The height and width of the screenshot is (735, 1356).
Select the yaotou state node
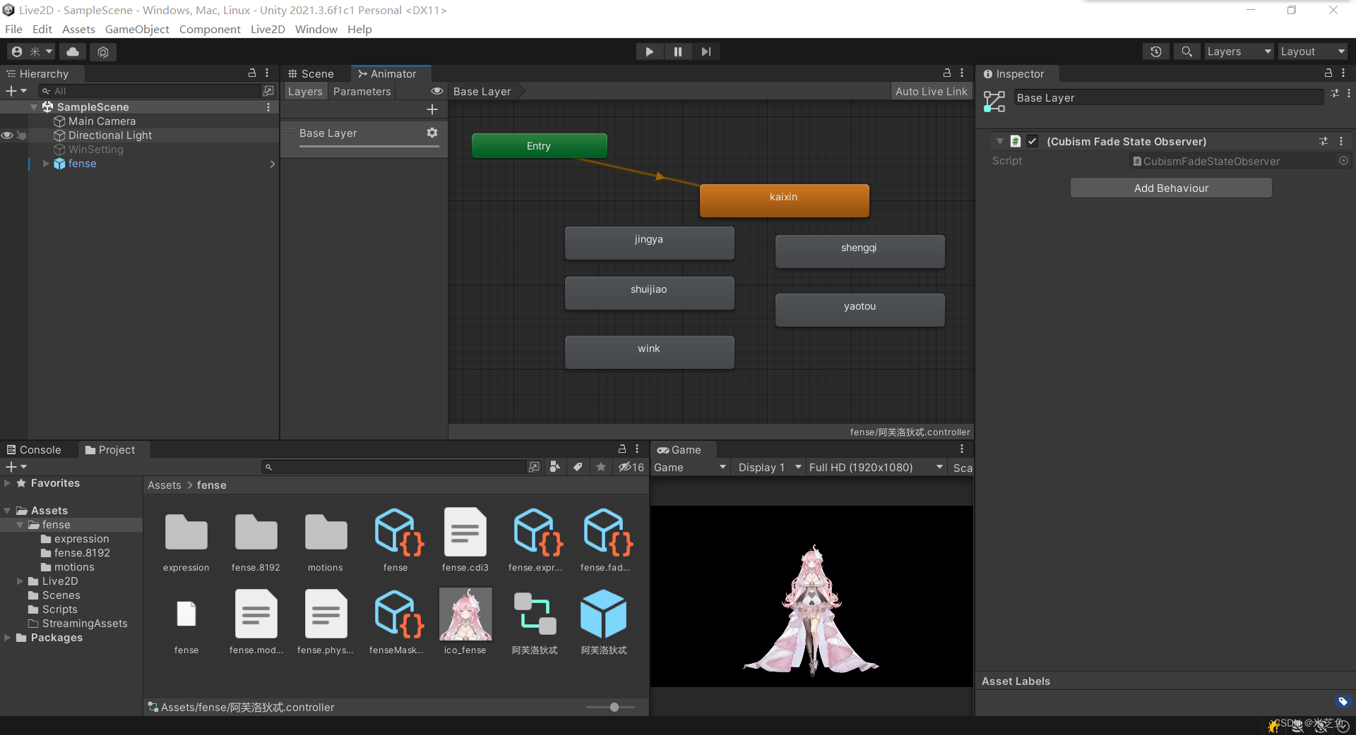click(860, 309)
